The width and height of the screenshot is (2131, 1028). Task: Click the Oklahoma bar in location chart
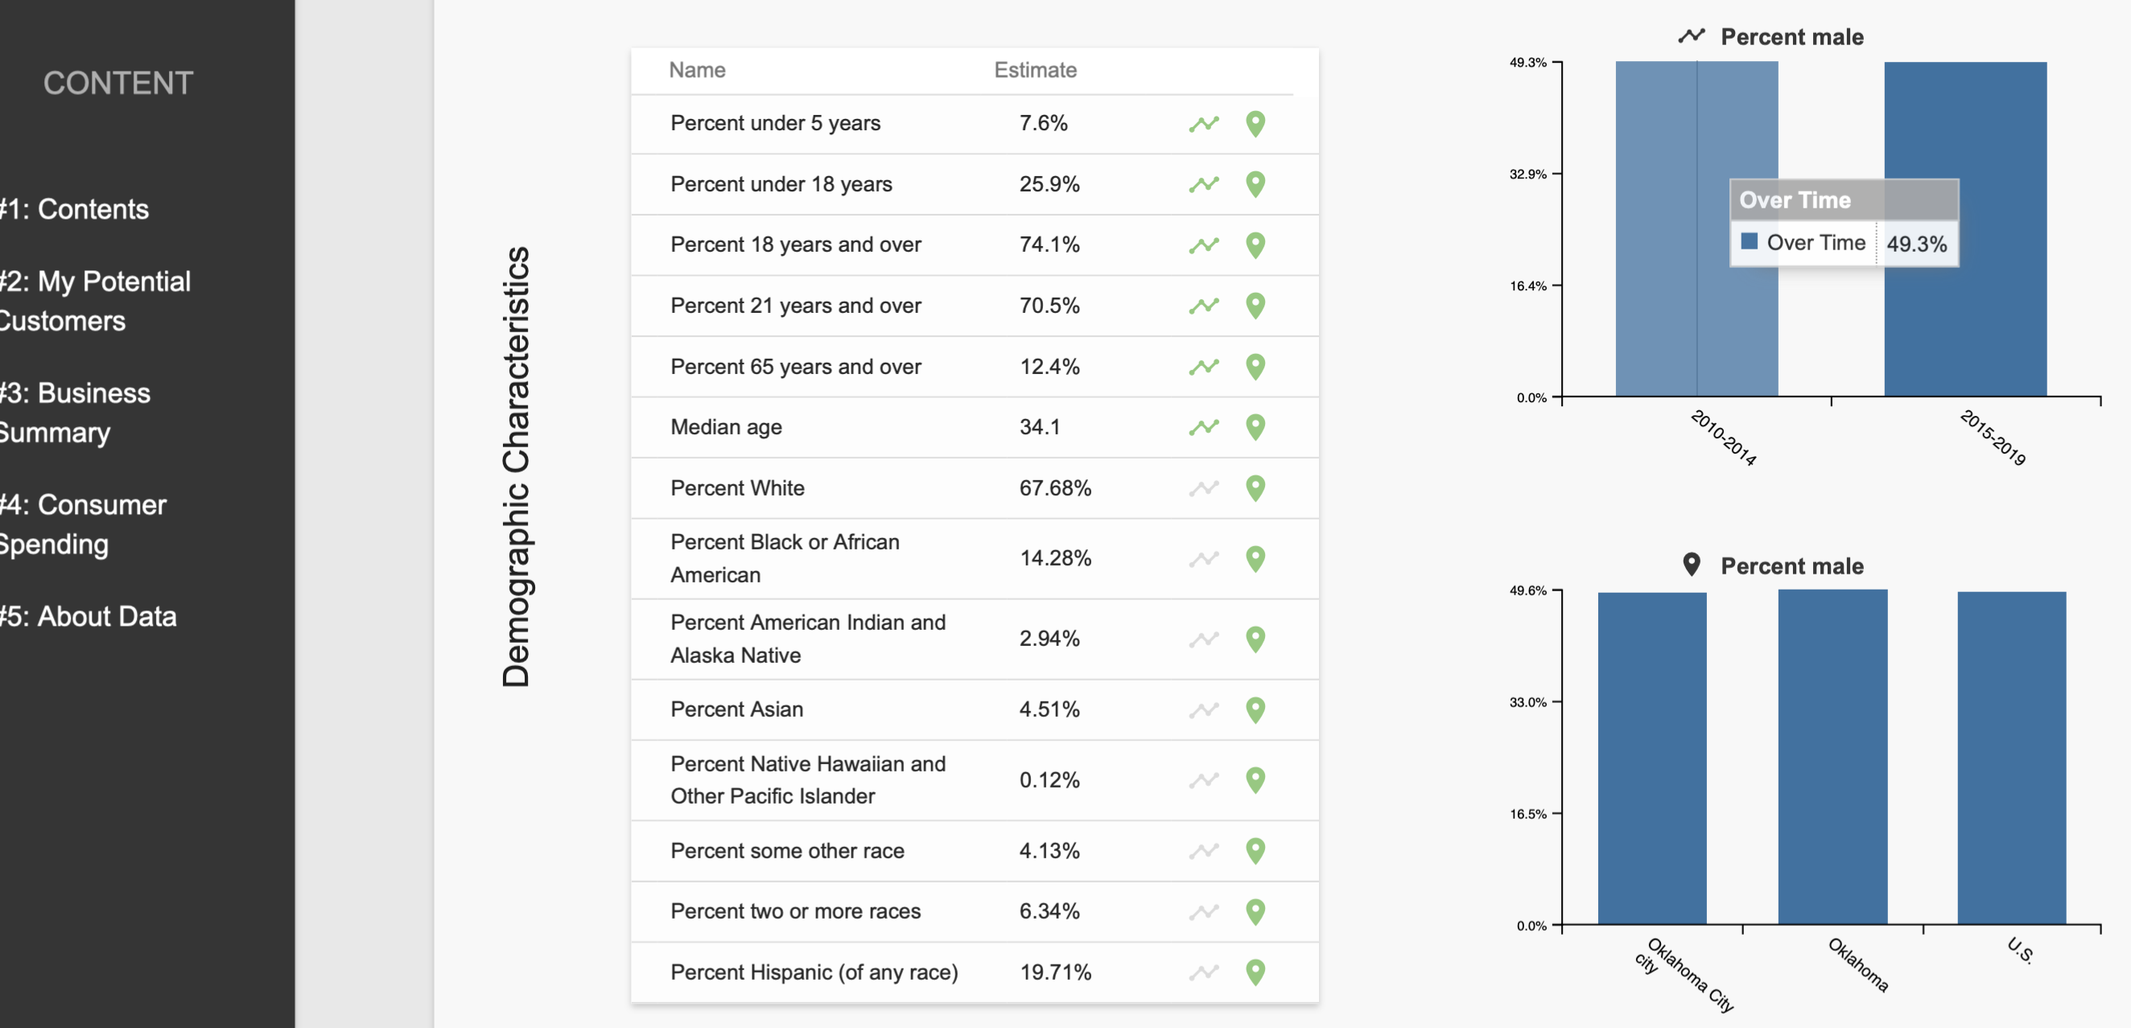point(1832,757)
